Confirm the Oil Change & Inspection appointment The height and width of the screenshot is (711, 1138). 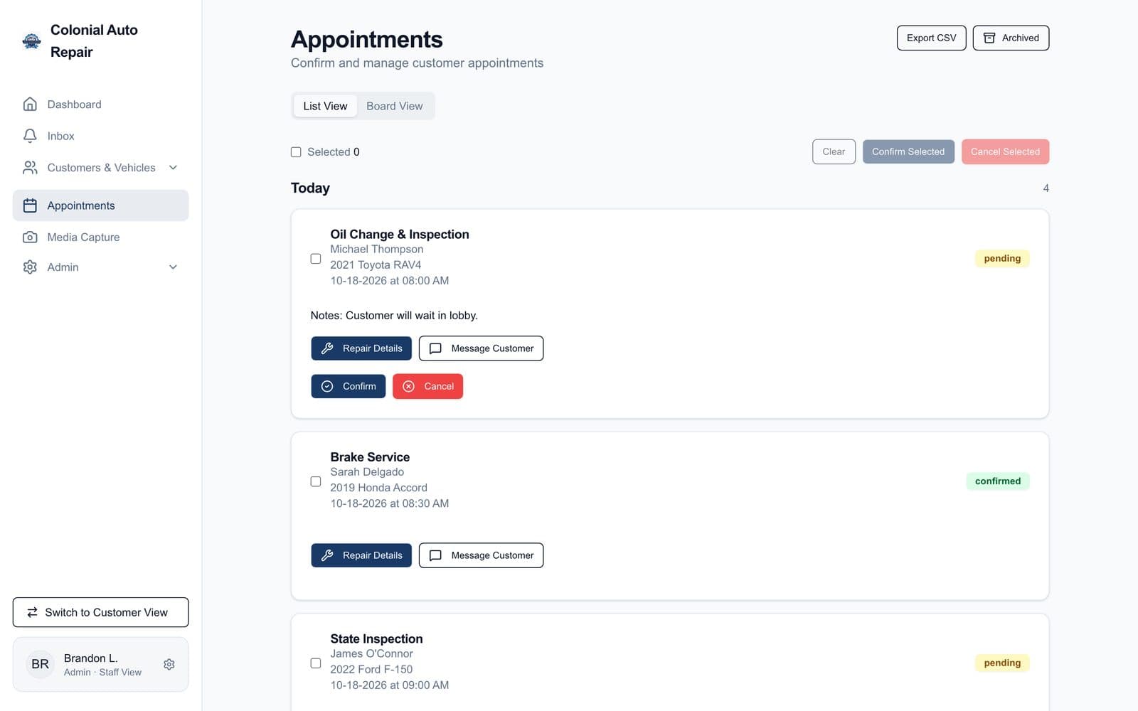348,386
